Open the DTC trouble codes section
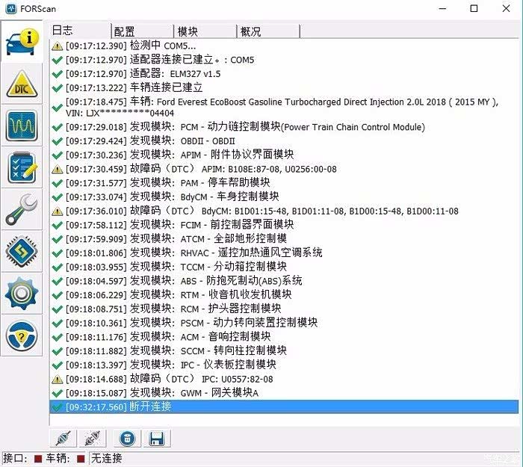Image resolution: width=523 pixels, height=467 pixels. (x=22, y=84)
